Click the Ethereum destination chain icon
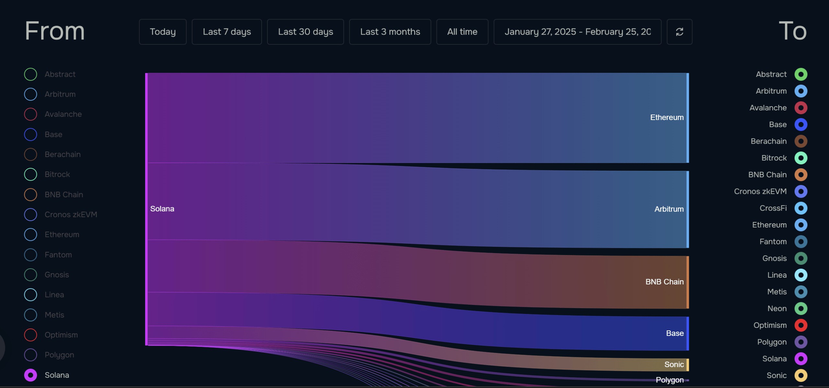The height and width of the screenshot is (388, 829). 801,225
